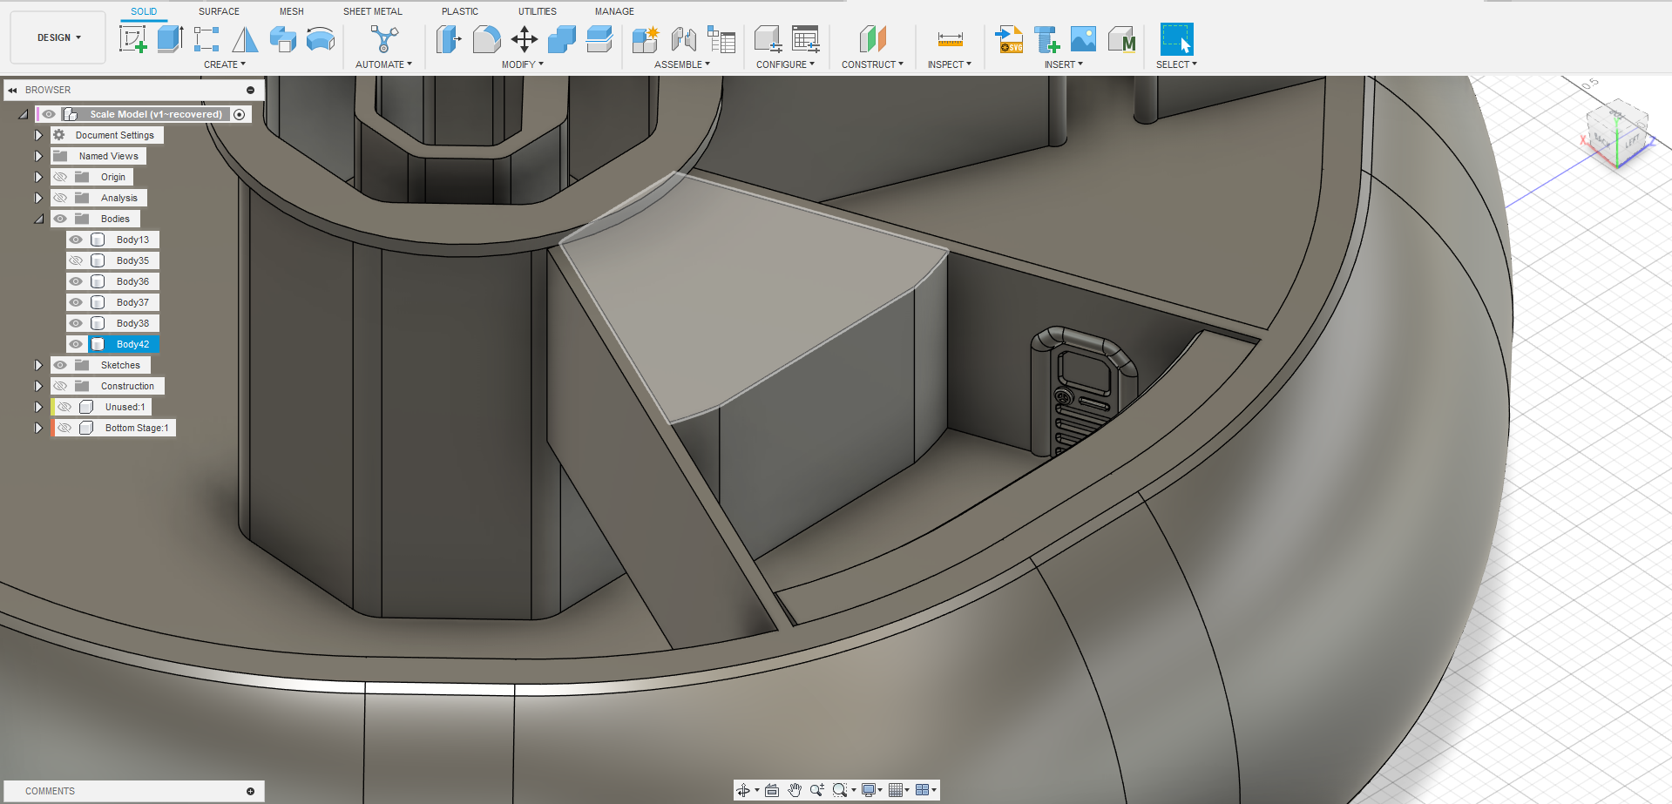Click the Automate fork icon
1672x804 pixels.
(x=384, y=39)
